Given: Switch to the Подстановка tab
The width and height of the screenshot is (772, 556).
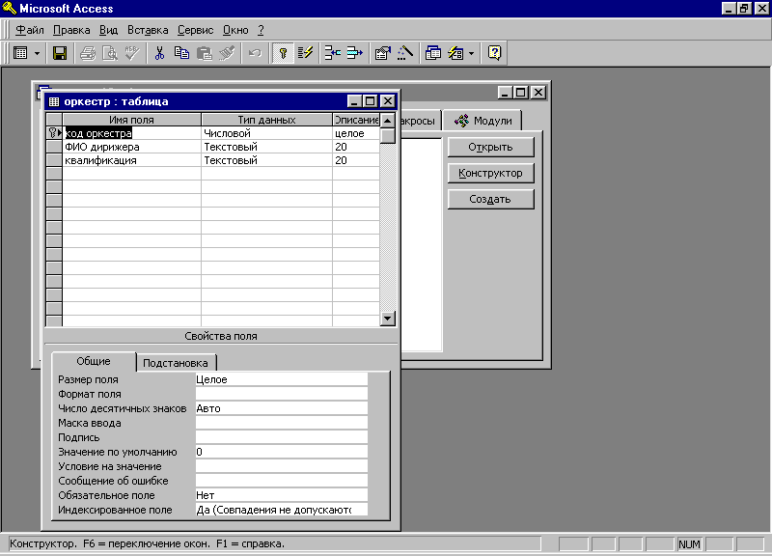Looking at the screenshot, I should coord(176,363).
